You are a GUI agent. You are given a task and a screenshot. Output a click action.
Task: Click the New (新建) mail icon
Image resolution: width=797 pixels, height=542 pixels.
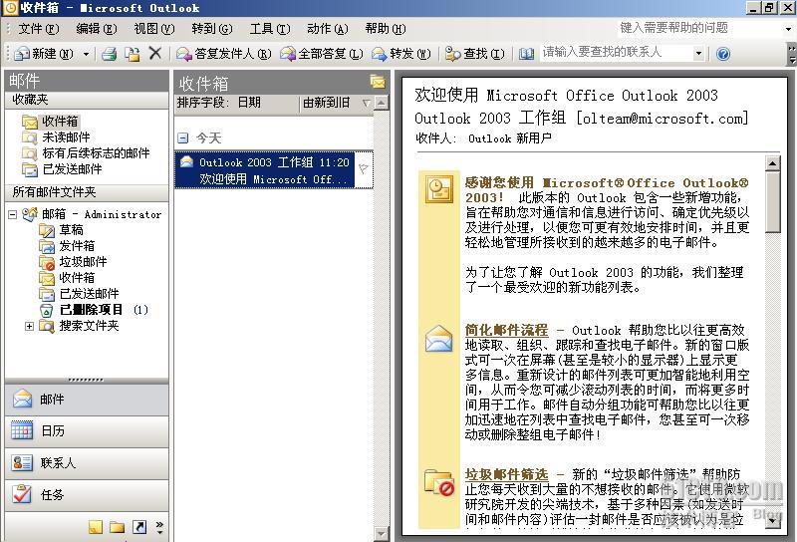[x=22, y=54]
